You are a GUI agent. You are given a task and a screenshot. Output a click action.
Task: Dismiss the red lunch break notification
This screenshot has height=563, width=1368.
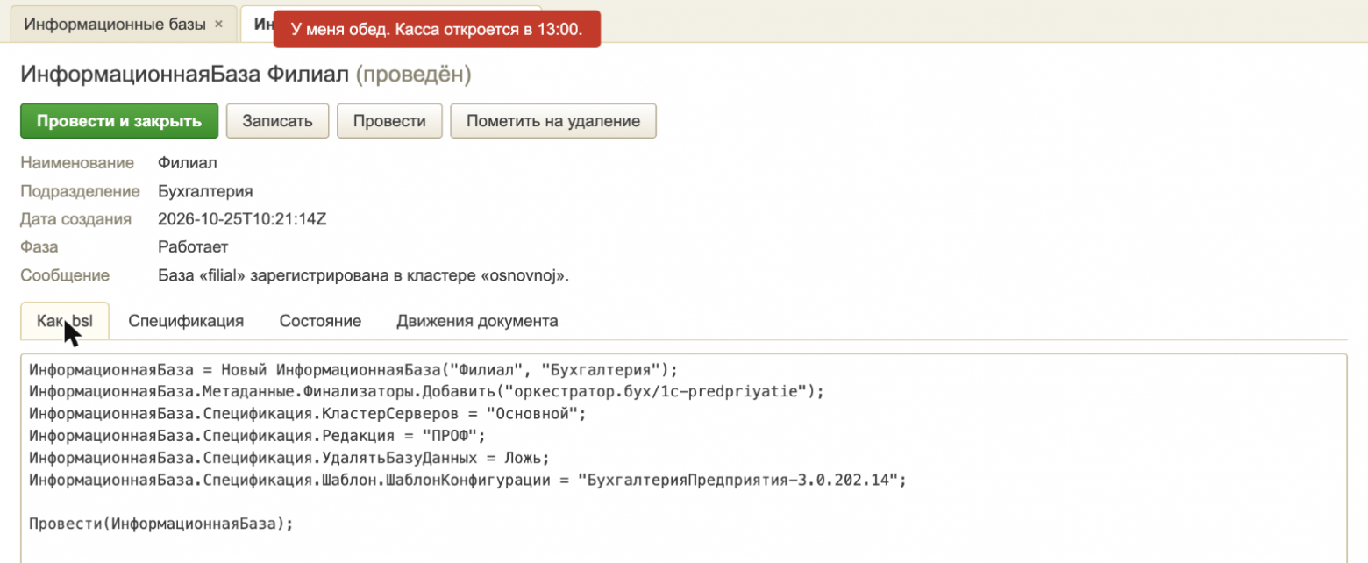click(437, 29)
